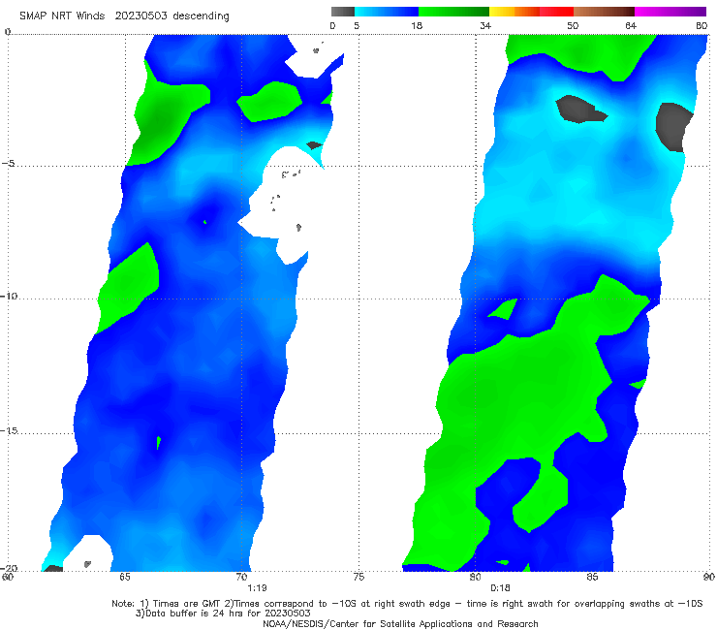Viewport: 717px width, 630px height.
Task: Click the brown 50–64 color bar segment
Action: (604, 12)
